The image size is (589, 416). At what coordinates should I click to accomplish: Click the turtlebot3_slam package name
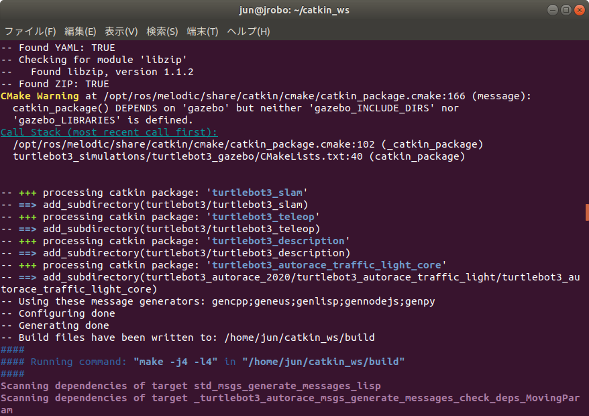coord(257,193)
